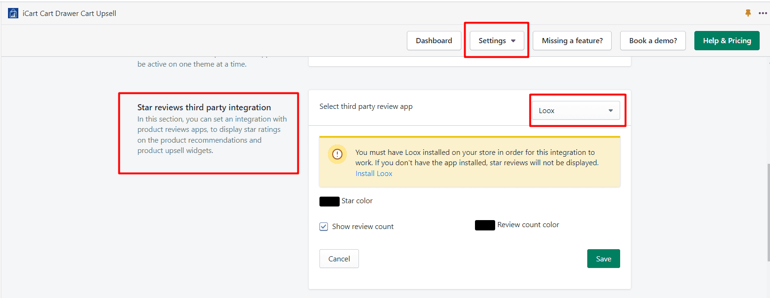Click the Review count color label
This screenshot has height=298, width=770.
point(528,225)
